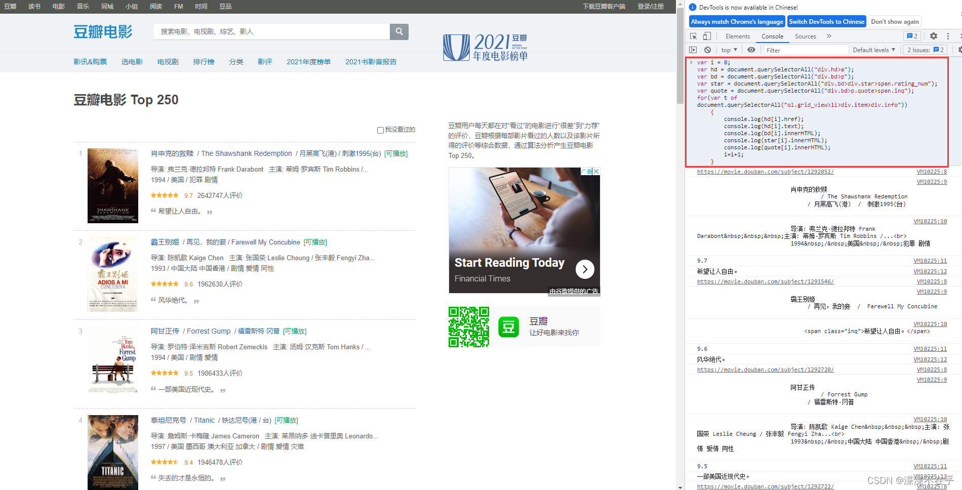This screenshot has height=490, width=962.
Task: Click 'Switch DevTools to Chinese' button
Action: point(826,21)
